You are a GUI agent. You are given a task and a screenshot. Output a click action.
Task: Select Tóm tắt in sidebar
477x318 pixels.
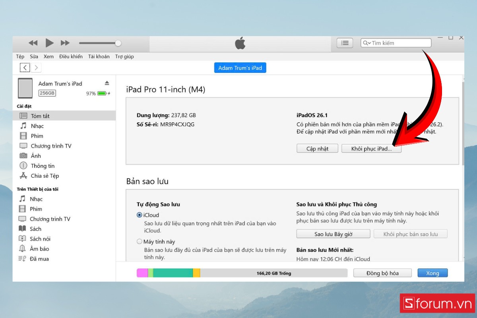pyautogui.click(x=64, y=116)
